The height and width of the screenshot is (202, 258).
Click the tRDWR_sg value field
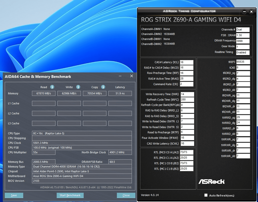[243, 95]
